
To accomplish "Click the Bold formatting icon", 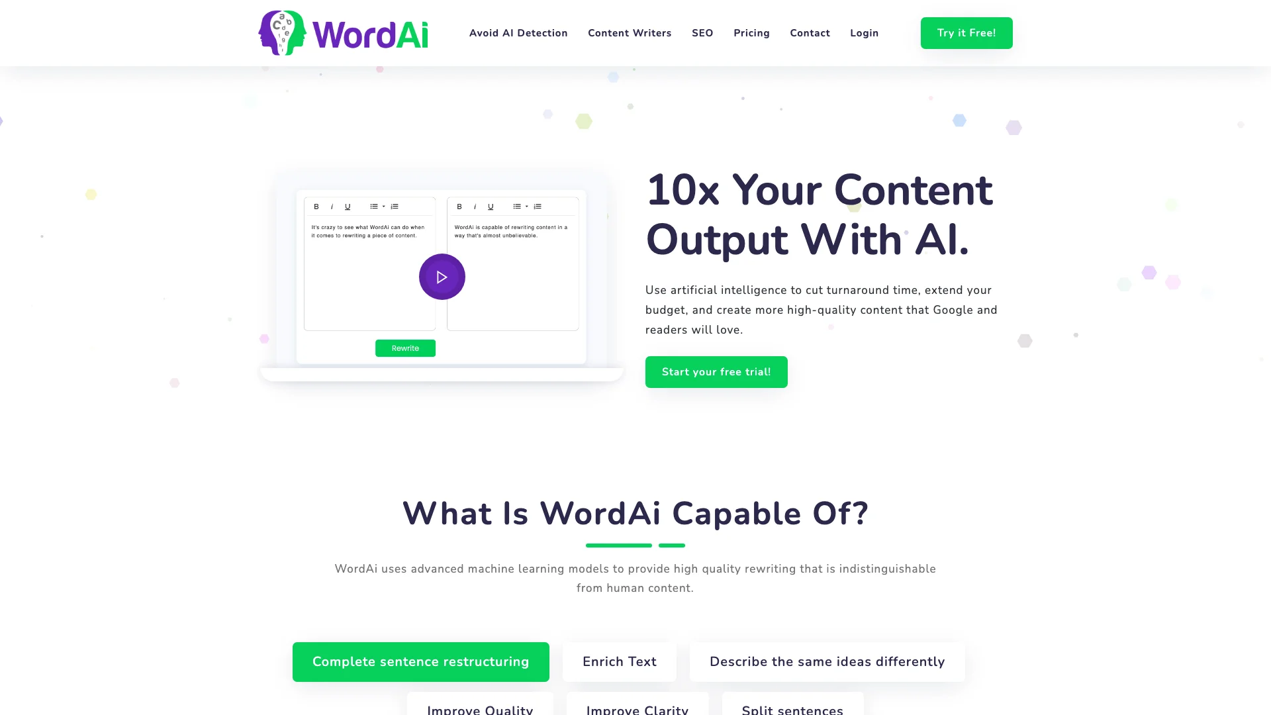I will (x=316, y=207).
